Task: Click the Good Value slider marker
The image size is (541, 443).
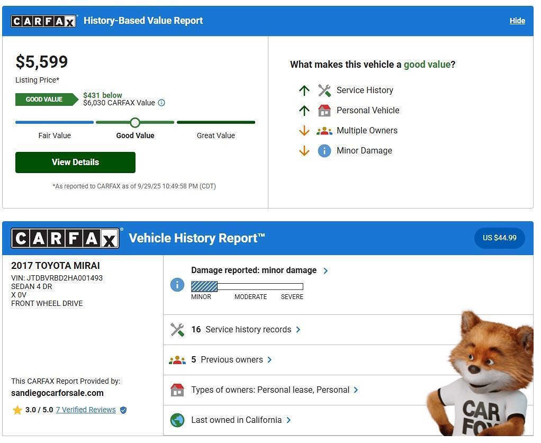Action: [x=135, y=123]
